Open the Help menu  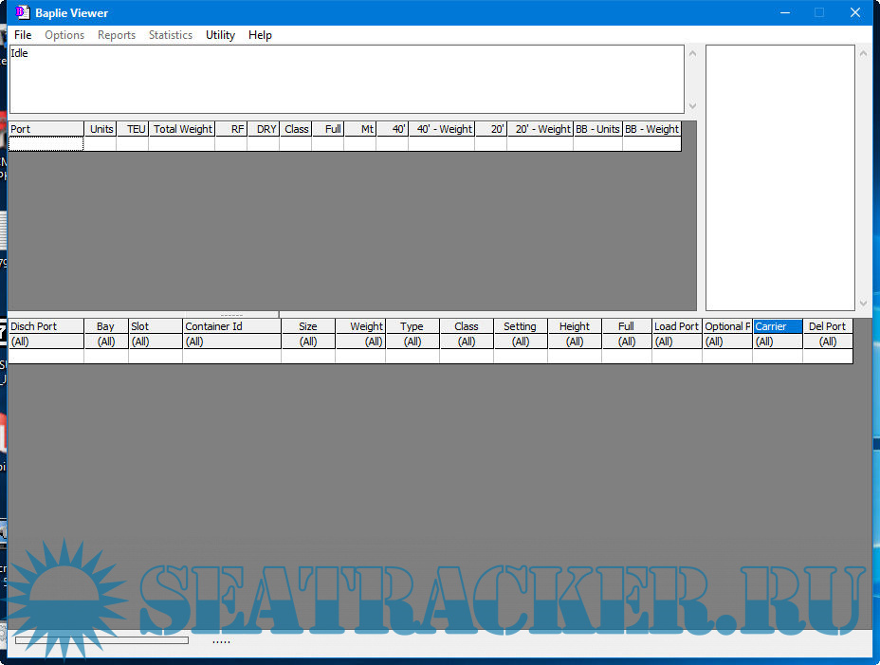point(260,35)
